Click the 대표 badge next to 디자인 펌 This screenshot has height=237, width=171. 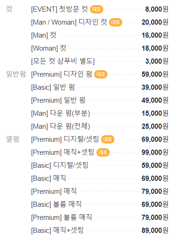click(x=101, y=74)
